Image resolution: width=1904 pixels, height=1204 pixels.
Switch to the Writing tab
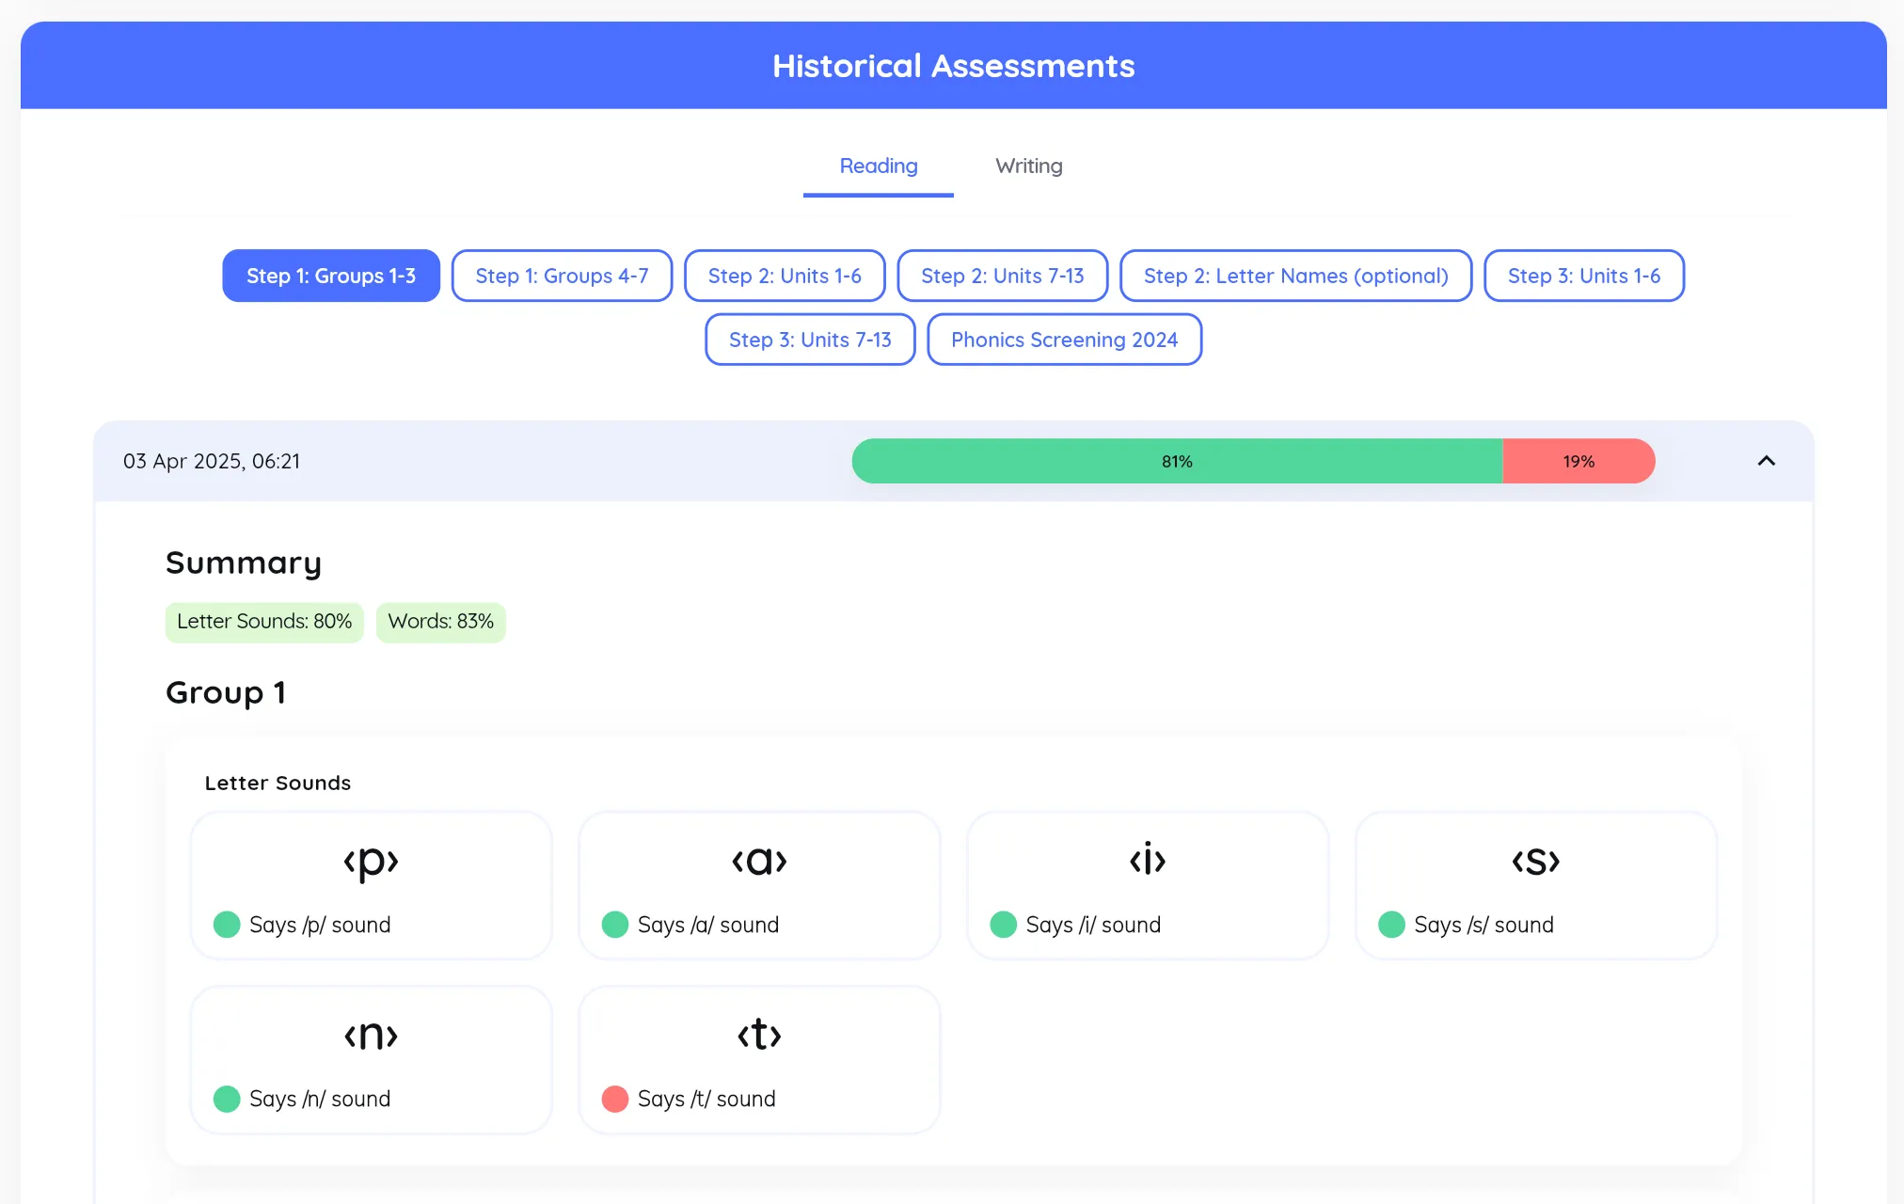(1028, 166)
